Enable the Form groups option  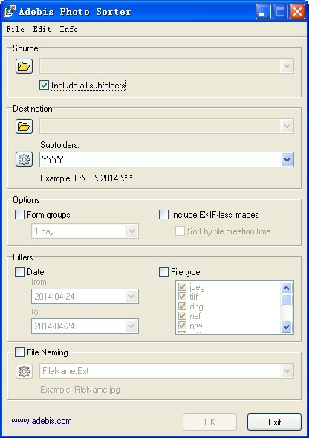(x=19, y=215)
